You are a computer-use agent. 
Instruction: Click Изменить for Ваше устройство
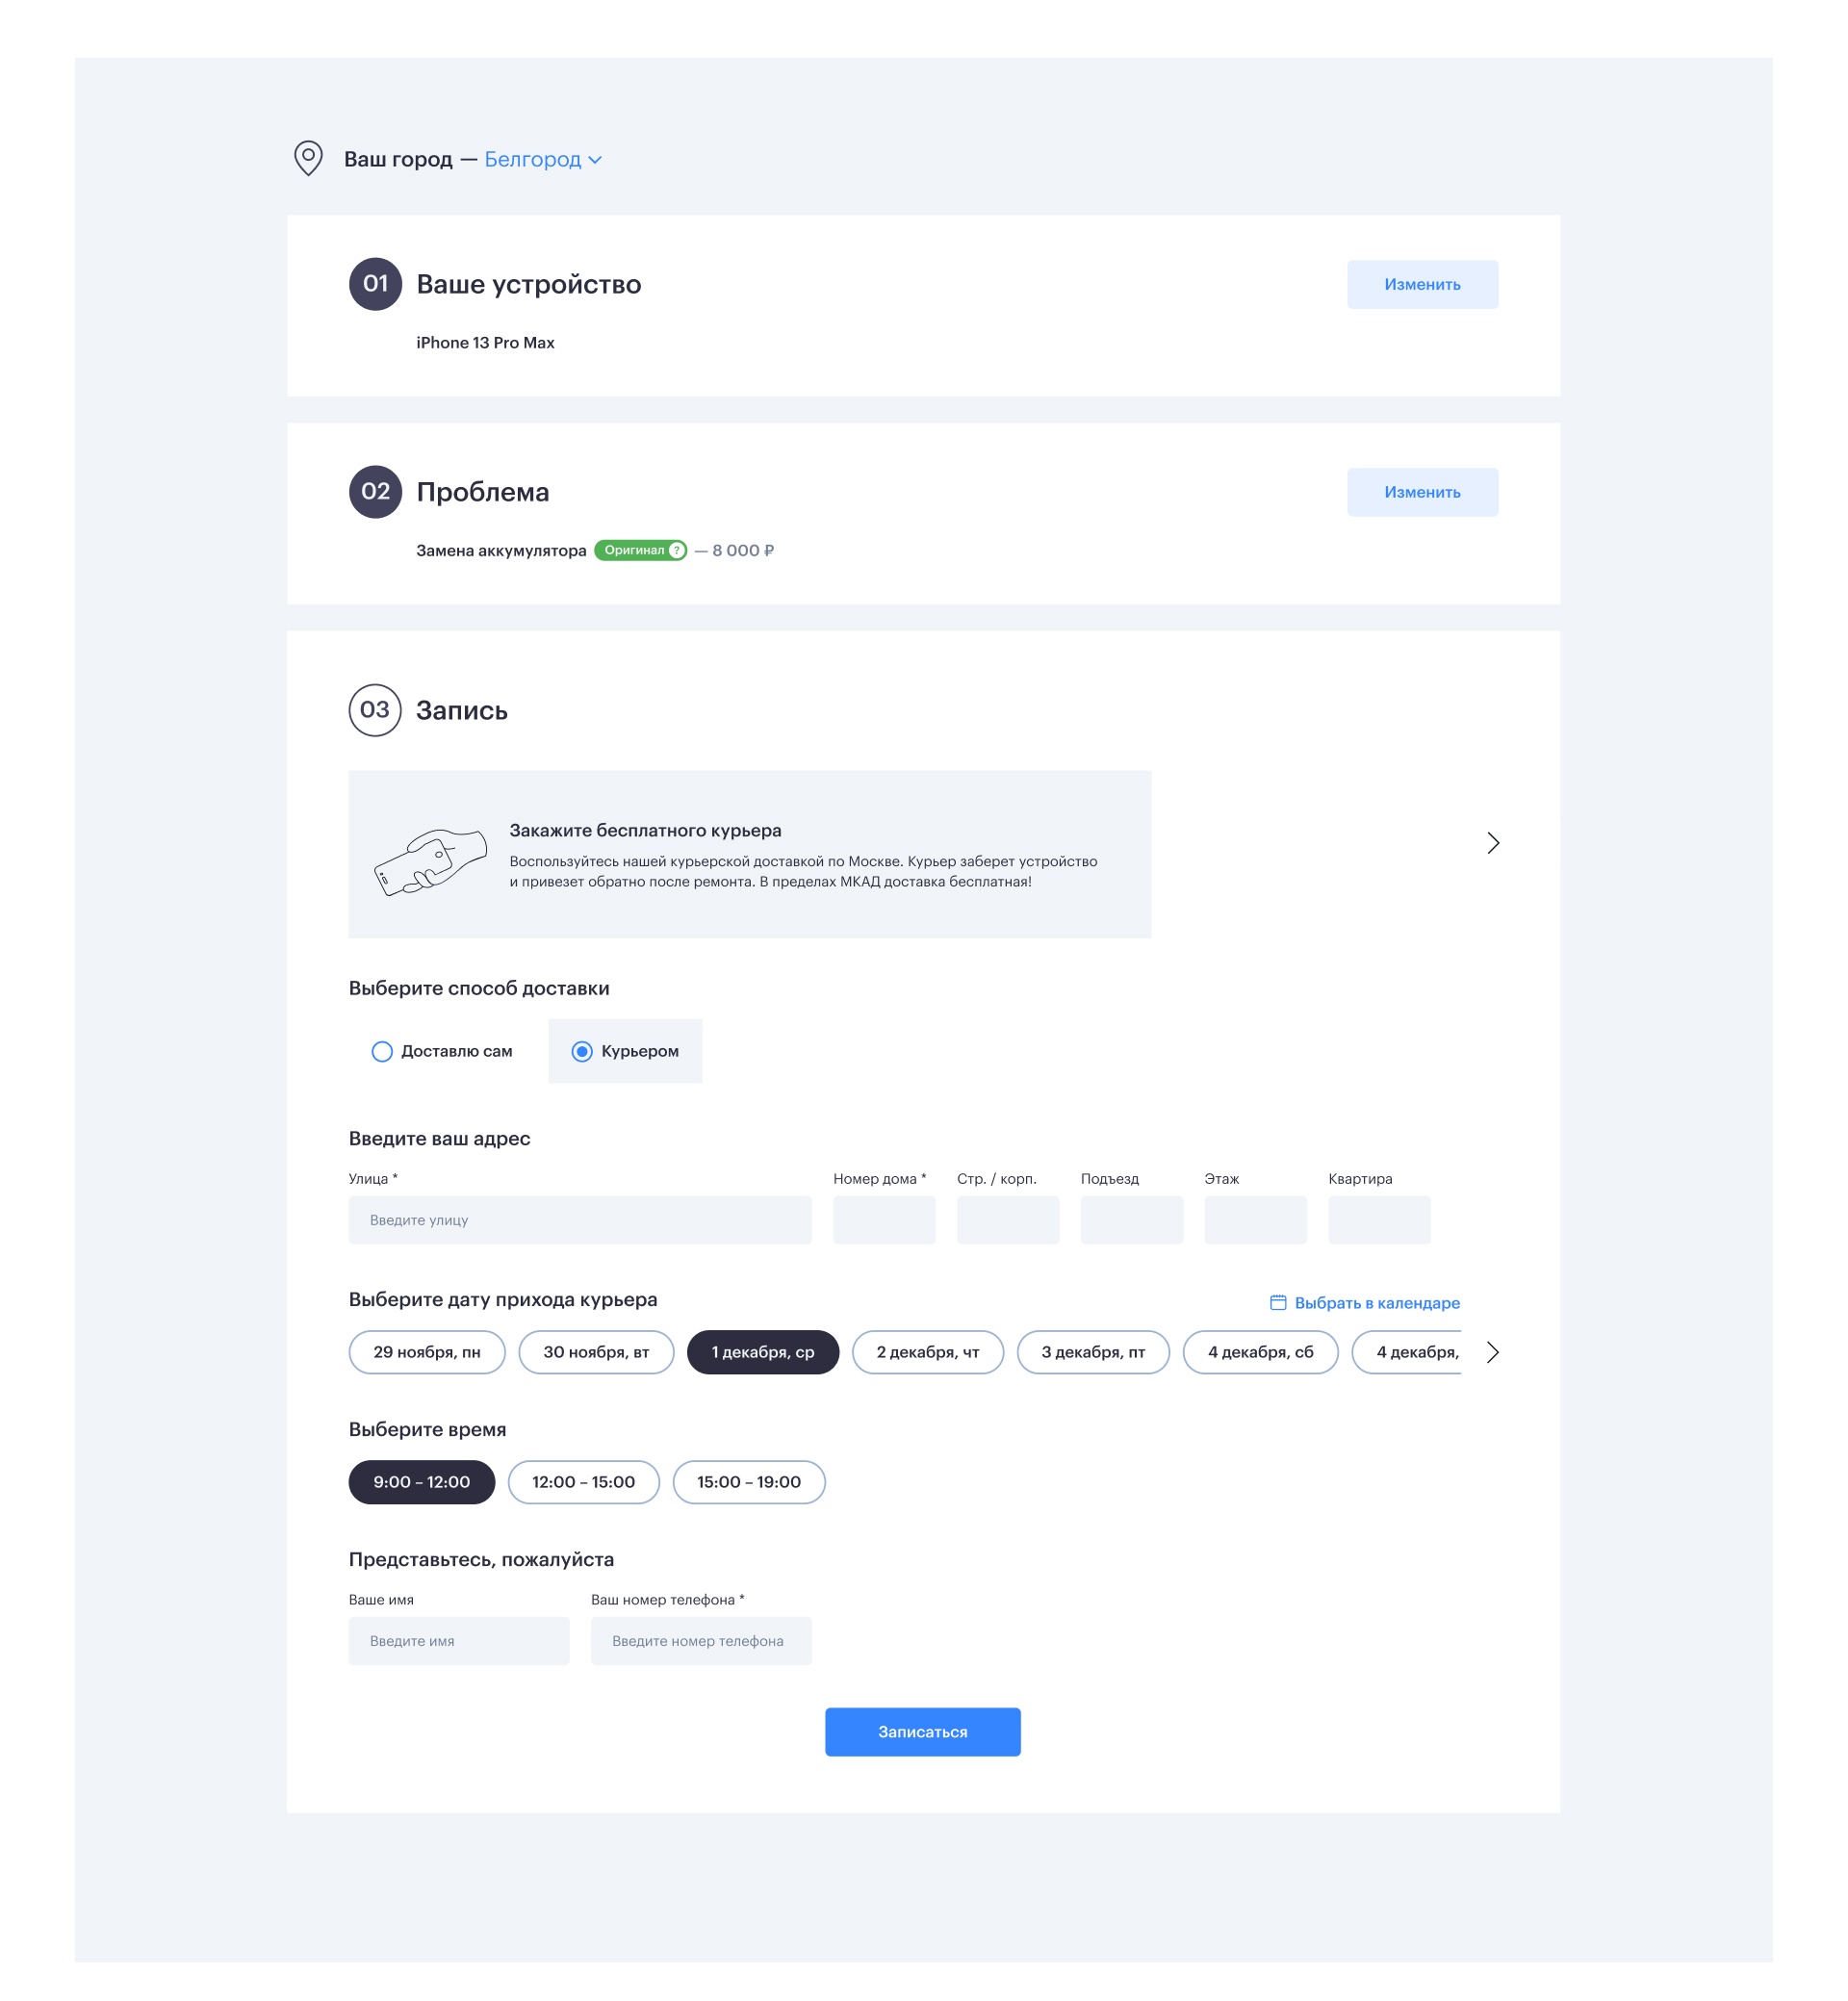click(1422, 285)
